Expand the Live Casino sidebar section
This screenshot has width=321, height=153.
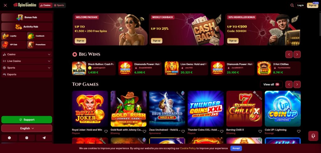[x=27, y=61]
